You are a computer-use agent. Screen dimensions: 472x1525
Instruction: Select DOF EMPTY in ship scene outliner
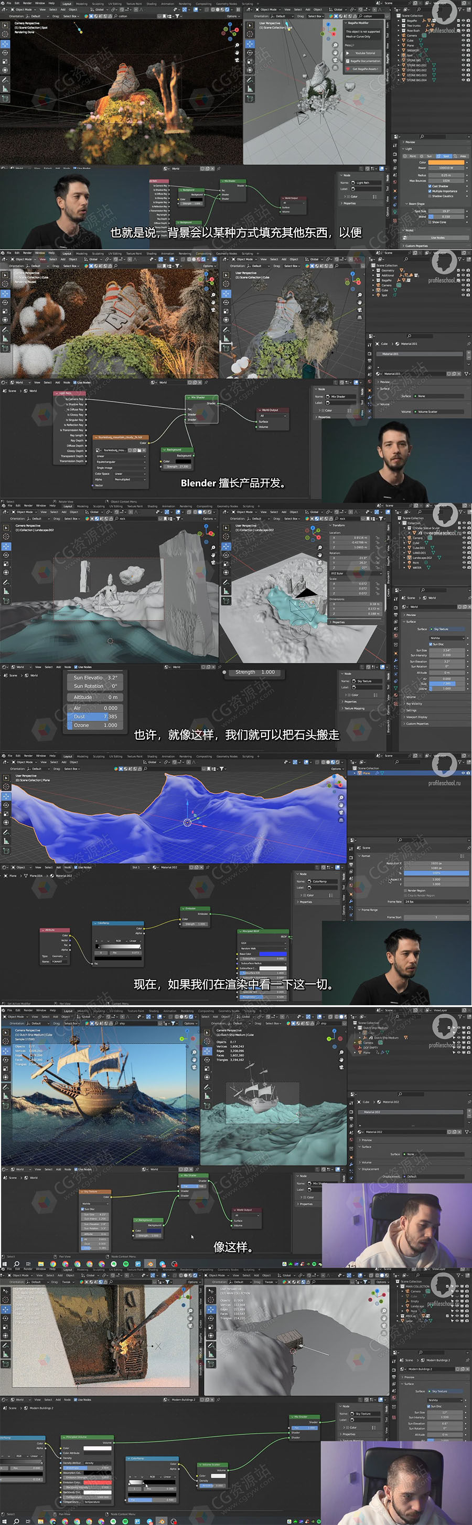click(370, 1048)
